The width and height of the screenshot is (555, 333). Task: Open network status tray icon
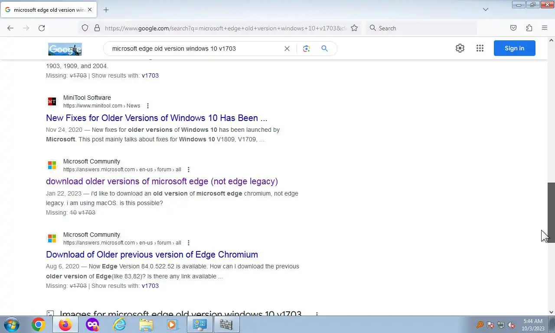tap(501, 325)
